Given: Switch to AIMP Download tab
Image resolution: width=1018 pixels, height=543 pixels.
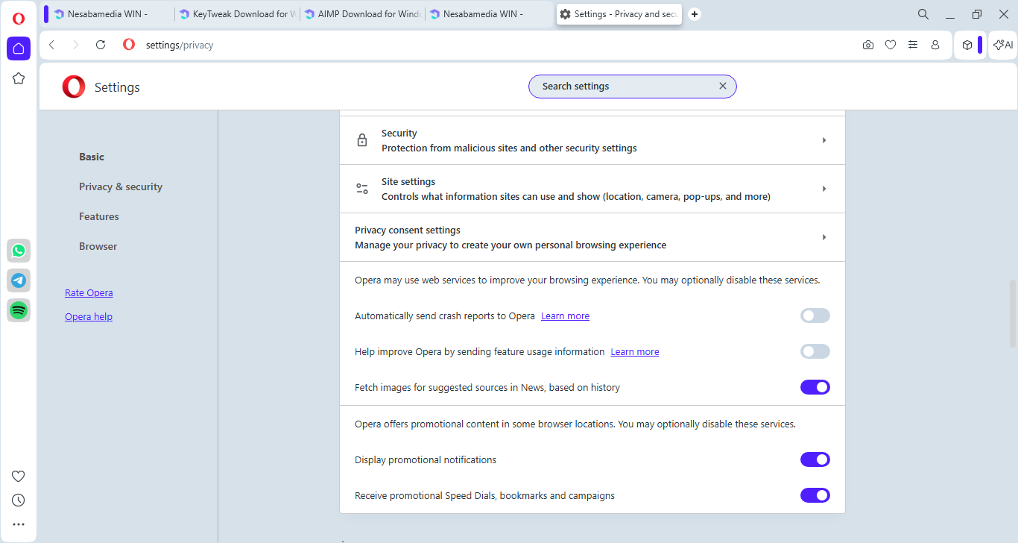Looking at the screenshot, I should [363, 14].
